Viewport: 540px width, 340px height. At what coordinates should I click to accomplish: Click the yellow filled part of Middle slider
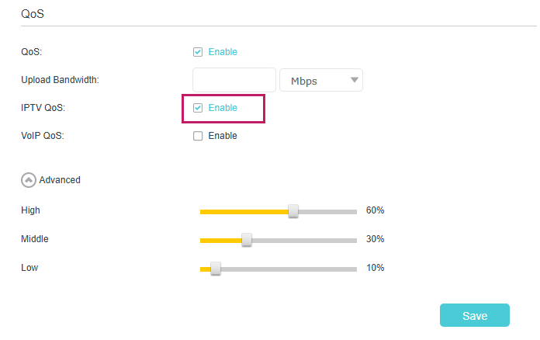tap(221, 241)
